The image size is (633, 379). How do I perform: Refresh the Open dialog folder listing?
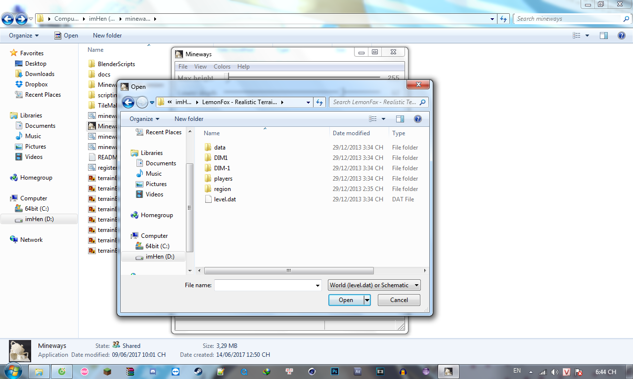(x=320, y=102)
